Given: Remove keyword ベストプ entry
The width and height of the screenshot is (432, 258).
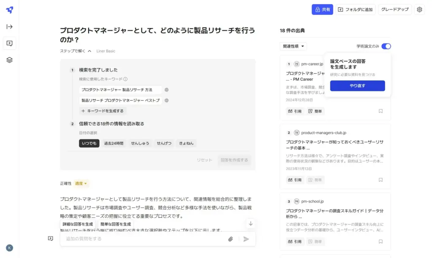Looking at the screenshot, I should coord(166,101).
